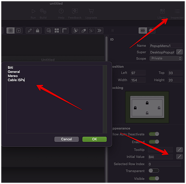Click the pencil beside the Tooltip field
The width and height of the screenshot is (186, 184).
click(180, 150)
